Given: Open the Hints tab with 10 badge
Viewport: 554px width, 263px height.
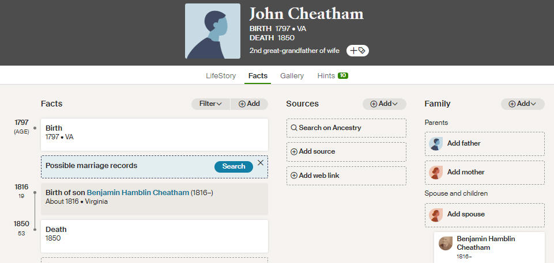Looking at the screenshot, I should pos(333,76).
